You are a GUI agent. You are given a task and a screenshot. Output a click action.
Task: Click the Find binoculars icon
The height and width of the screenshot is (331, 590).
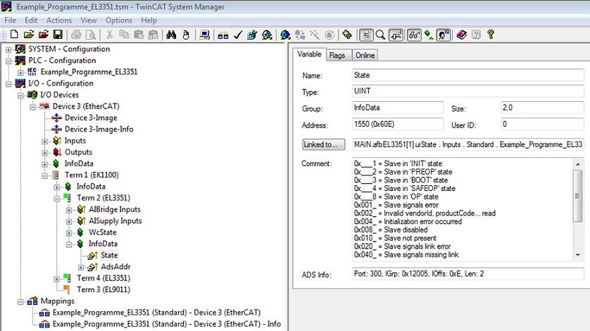pos(171,35)
